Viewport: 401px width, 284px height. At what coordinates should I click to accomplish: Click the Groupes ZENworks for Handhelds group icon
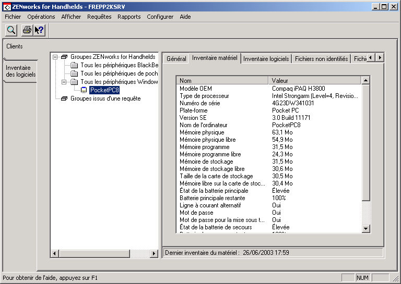pos(64,57)
